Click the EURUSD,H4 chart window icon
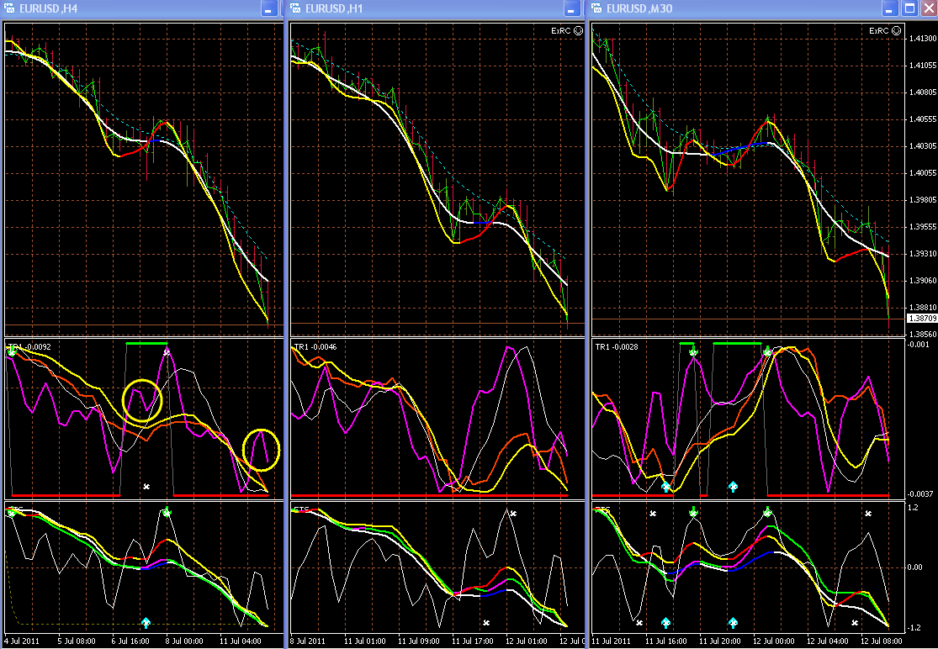The height and width of the screenshot is (649, 938). tap(9, 8)
